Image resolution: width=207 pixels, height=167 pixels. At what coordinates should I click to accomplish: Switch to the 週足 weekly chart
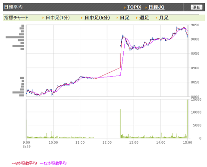pyautogui.click(x=144, y=18)
